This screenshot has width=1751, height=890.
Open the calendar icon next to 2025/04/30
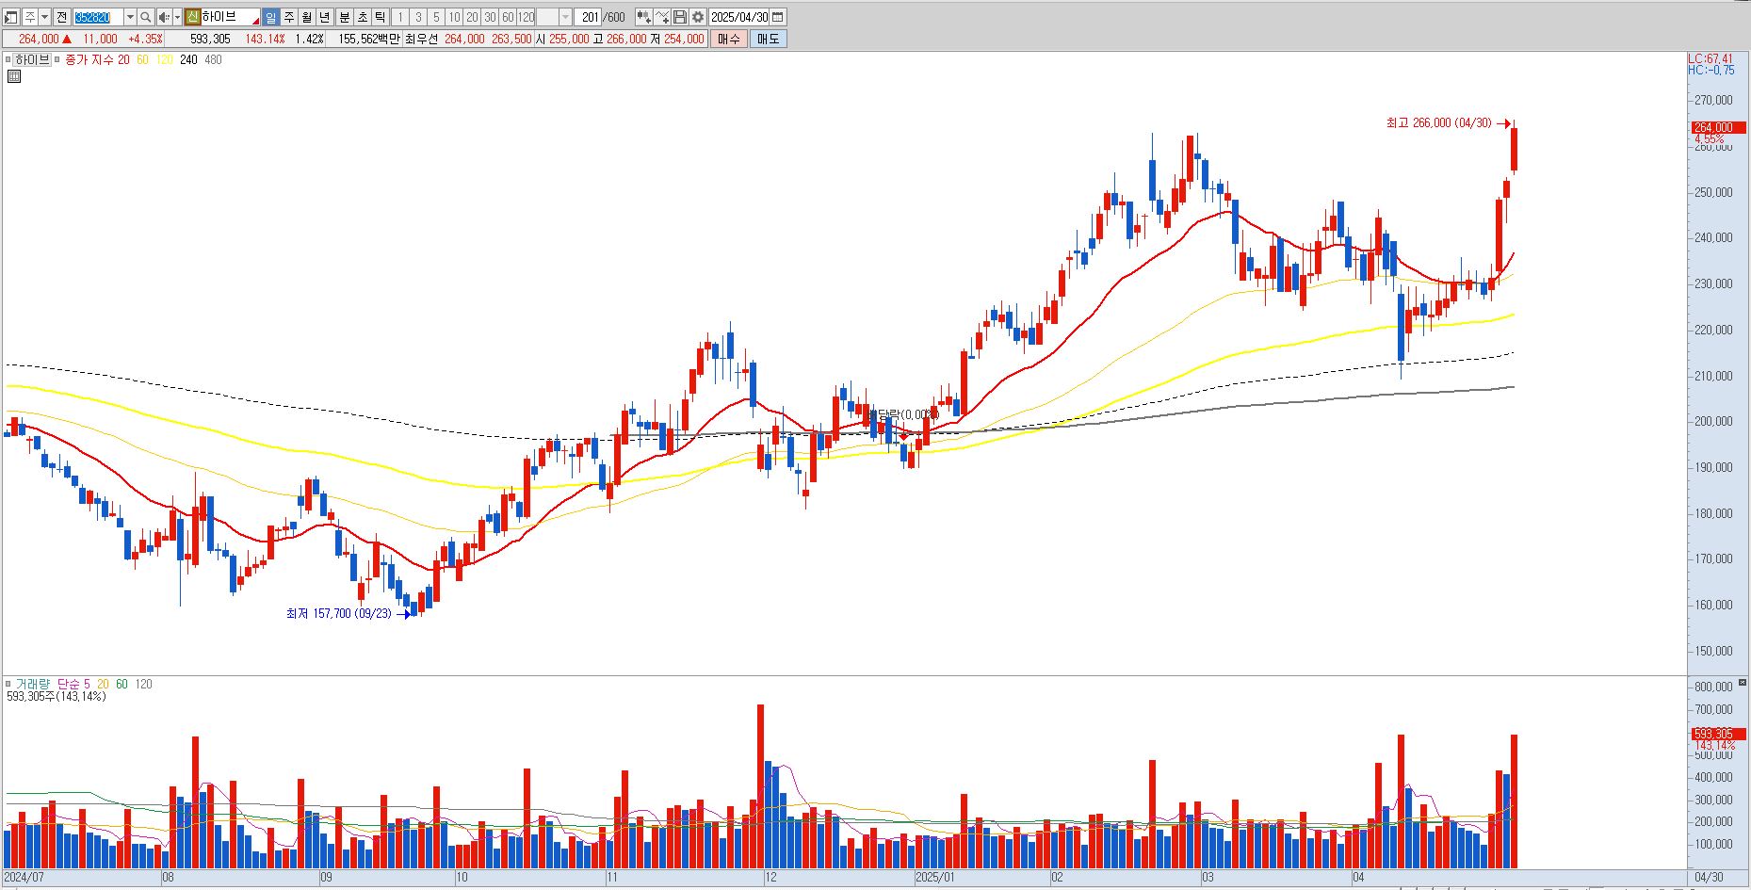click(778, 17)
